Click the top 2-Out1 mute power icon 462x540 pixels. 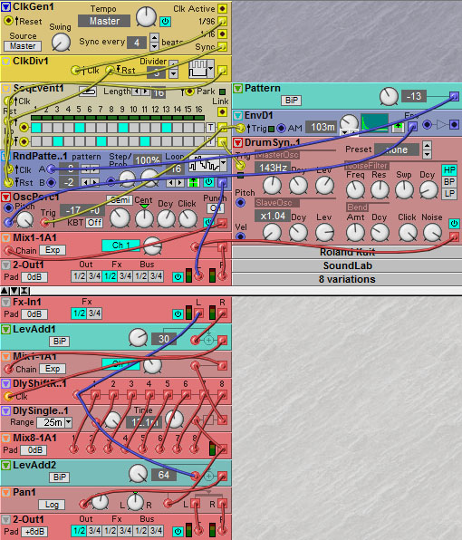tap(178, 276)
